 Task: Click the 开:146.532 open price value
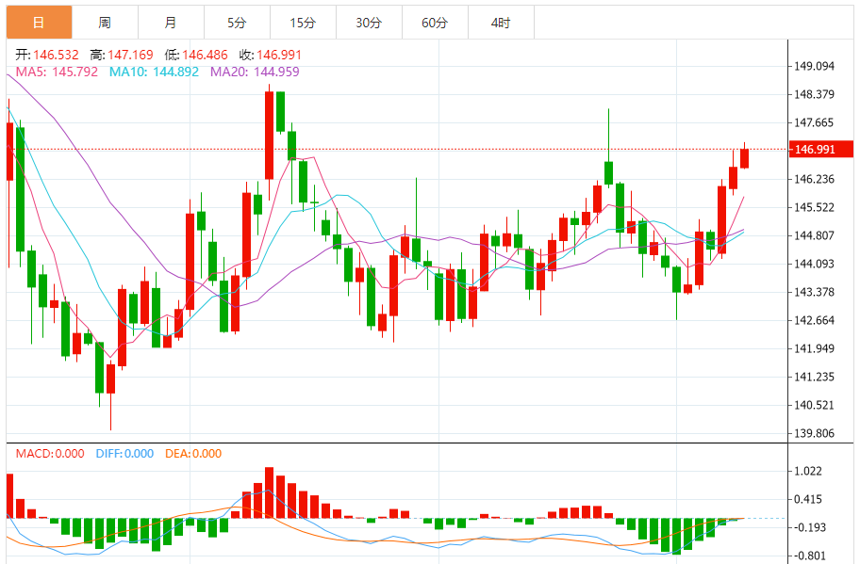coord(46,55)
